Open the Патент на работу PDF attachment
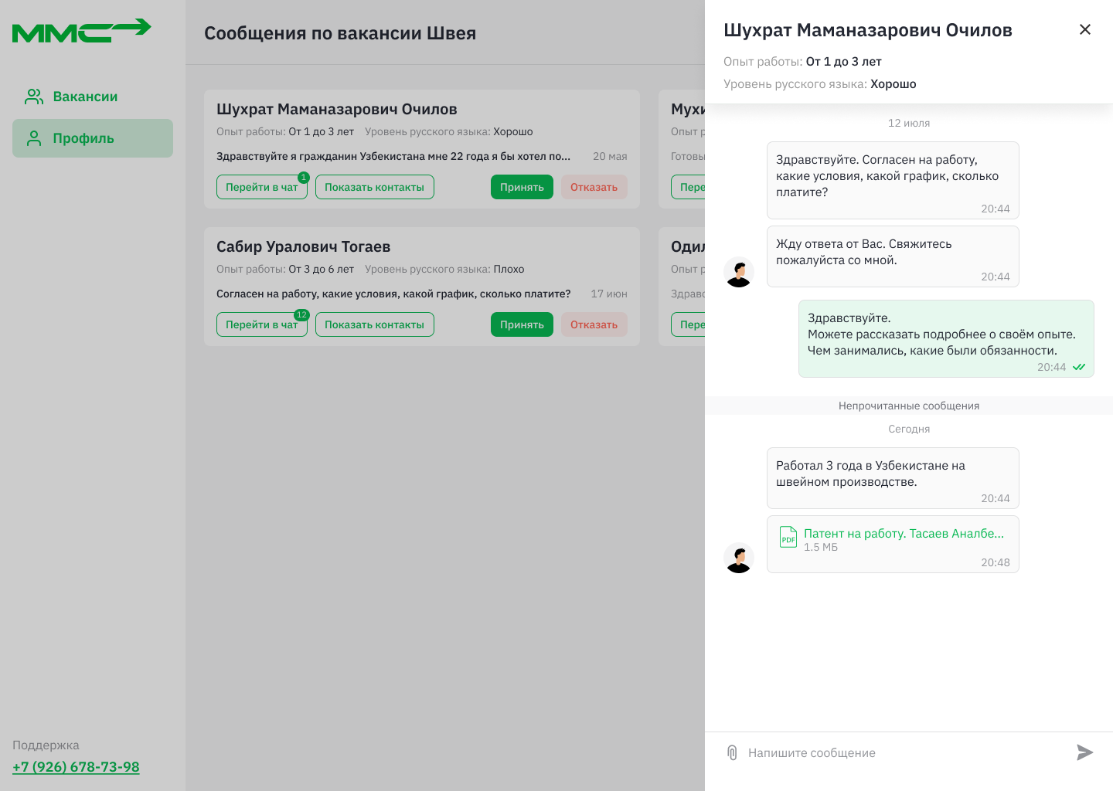 (x=904, y=534)
